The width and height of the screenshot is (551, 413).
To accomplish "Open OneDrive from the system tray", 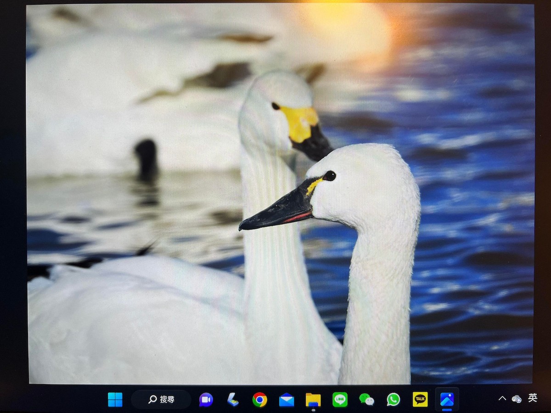I will (517, 398).
